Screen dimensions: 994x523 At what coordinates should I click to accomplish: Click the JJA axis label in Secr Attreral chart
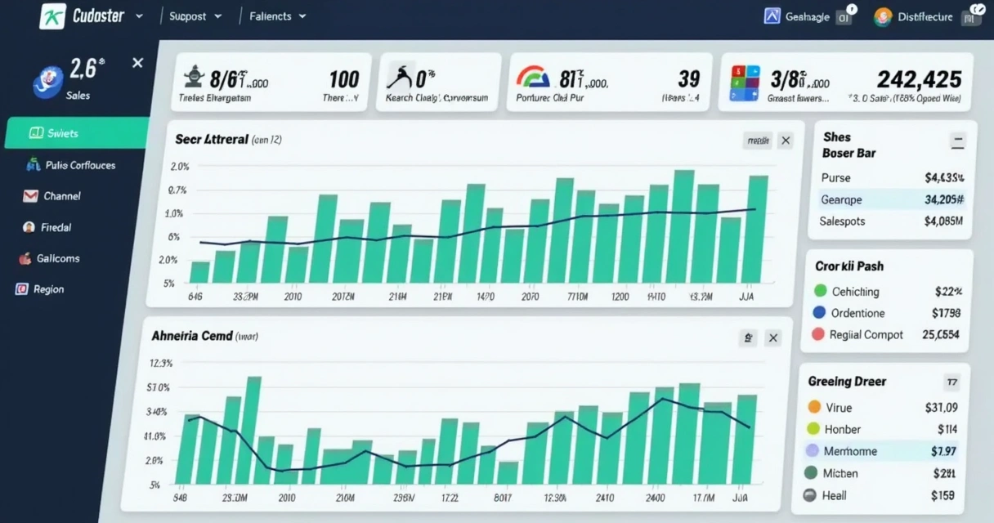tap(745, 297)
